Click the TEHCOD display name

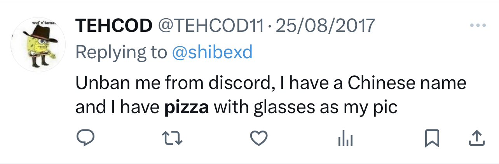(x=113, y=26)
